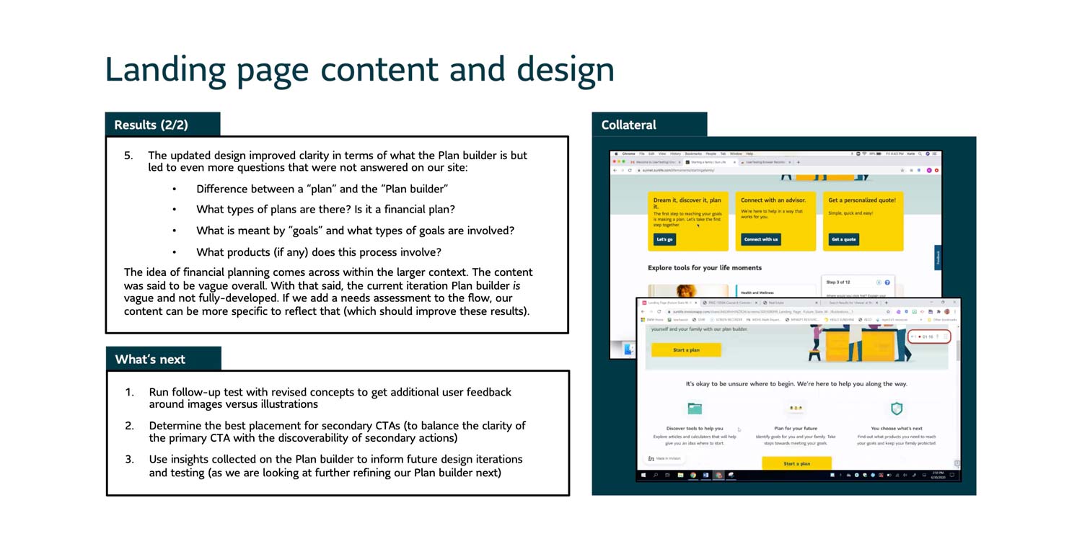Click search icon on Windows taskbar
The width and height of the screenshot is (1082, 544).
656,475
